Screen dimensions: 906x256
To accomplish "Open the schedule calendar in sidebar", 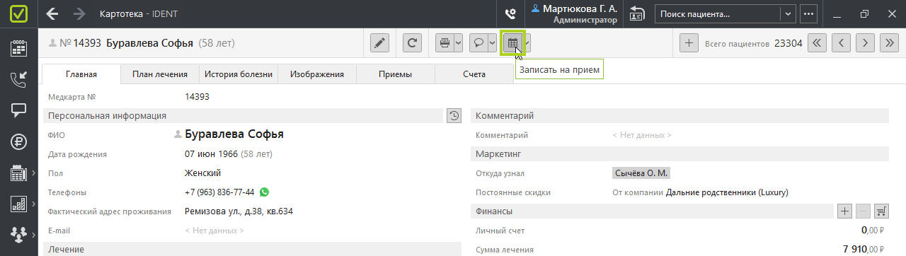I will pyautogui.click(x=19, y=49).
